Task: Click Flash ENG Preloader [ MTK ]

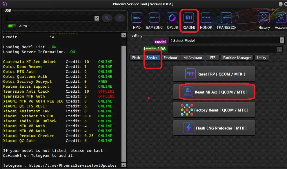Action: tap(214, 128)
